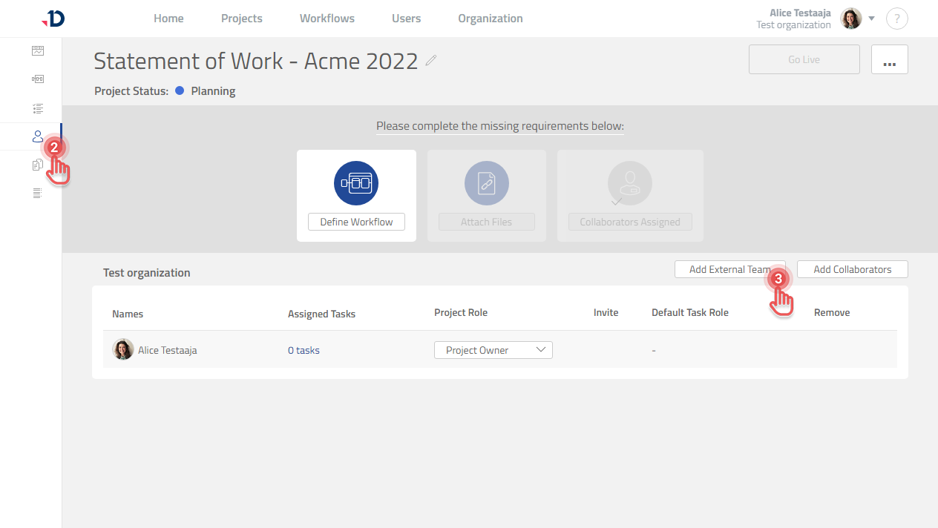The width and height of the screenshot is (938, 528).
Task: Open the dashboard overview sidebar icon
Action: point(38,51)
